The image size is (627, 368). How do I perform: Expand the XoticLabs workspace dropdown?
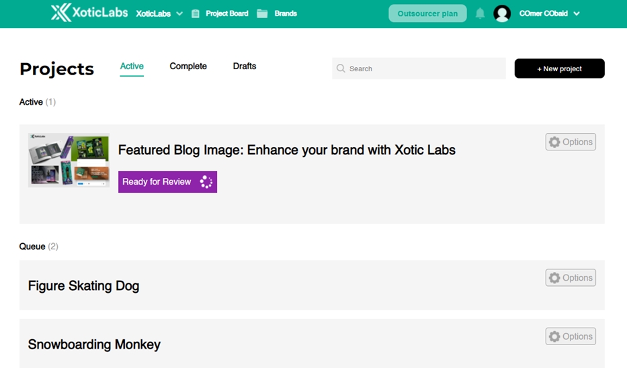pos(179,13)
